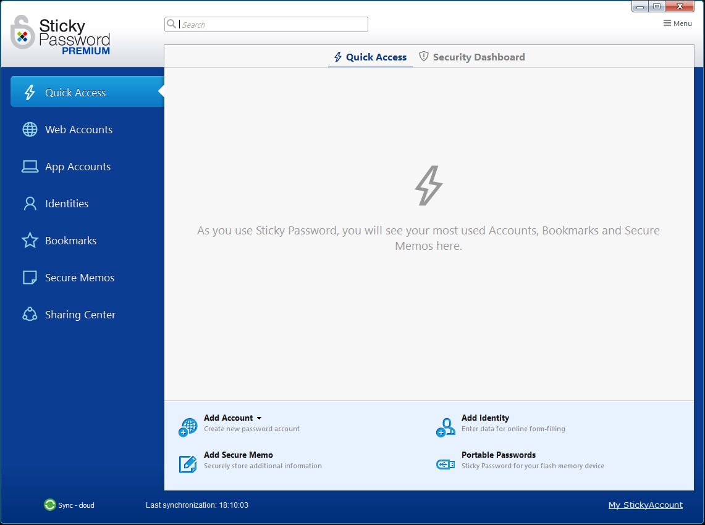Select the Quick Access tab
Screen dimensions: 705x525
click(370, 57)
